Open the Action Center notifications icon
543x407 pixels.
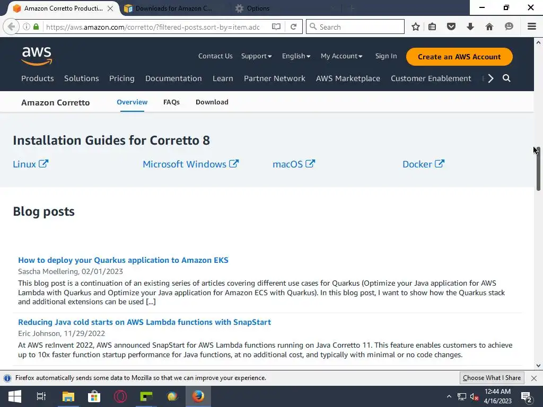[527, 397]
